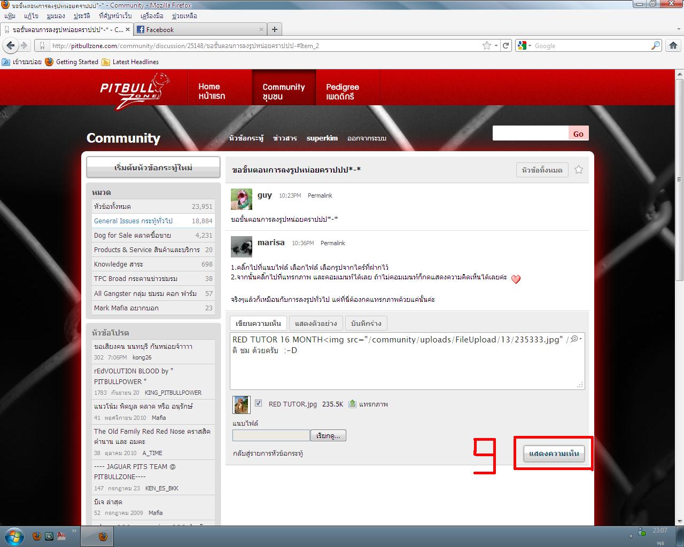
Task: Click in the comment text area
Action: point(407,361)
